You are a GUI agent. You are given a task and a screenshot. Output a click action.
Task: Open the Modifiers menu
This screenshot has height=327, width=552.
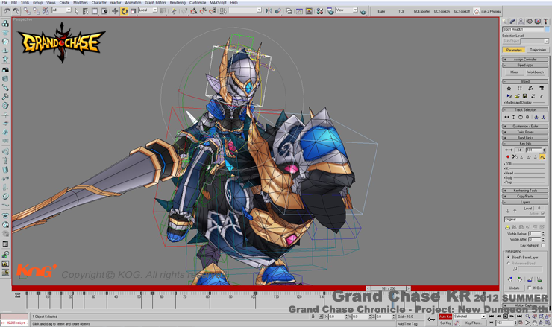coord(80,3)
